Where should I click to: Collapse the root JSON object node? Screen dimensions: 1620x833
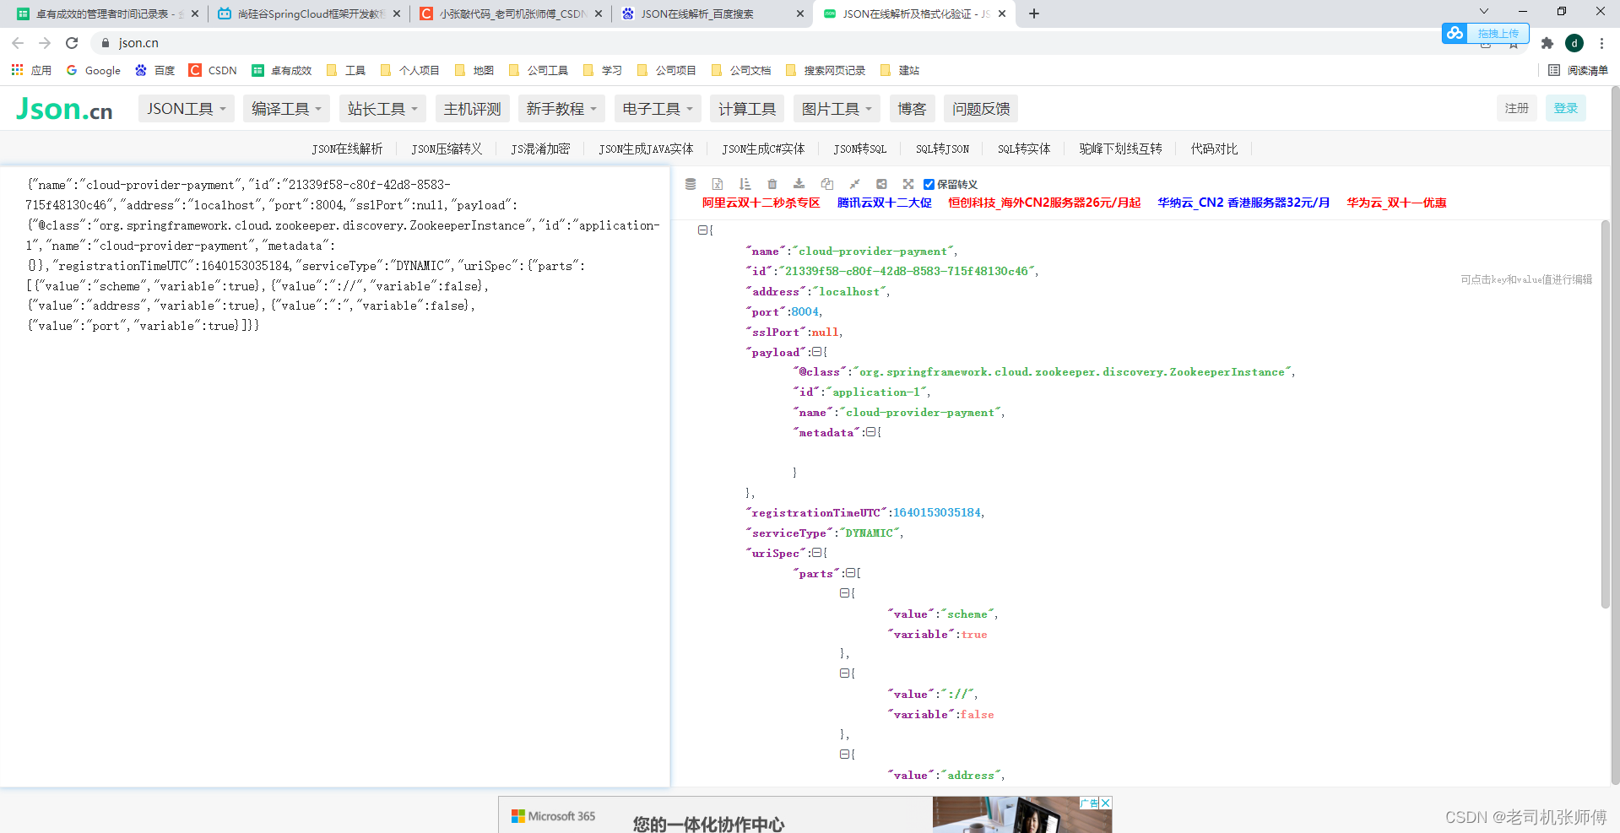(x=702, y=230)
